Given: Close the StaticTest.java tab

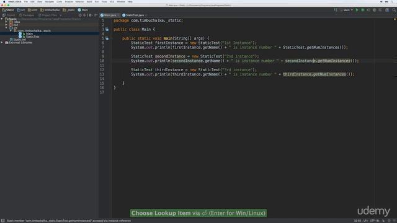Looking at the screenshot, I should coord(146,15).
